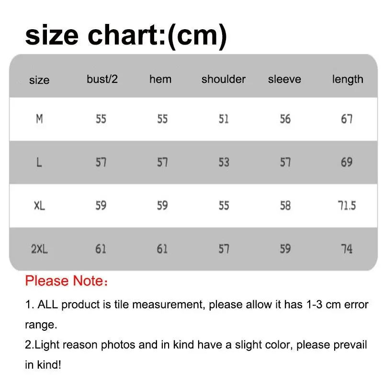This screenshot has height=383, width=383.
Task: Select the XL sleeve value 58
Action: tap(285, 206)
